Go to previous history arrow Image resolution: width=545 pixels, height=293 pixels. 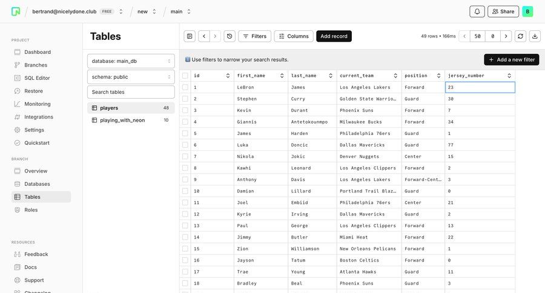pos(203,36)
